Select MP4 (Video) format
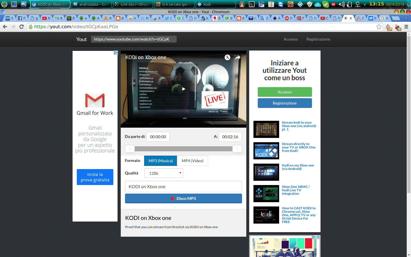Image resolution: width=411 pixels, height=257 pixels. (x=192, y=161)
